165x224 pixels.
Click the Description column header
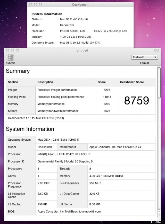pyautogui.click(x=45, y=82)
